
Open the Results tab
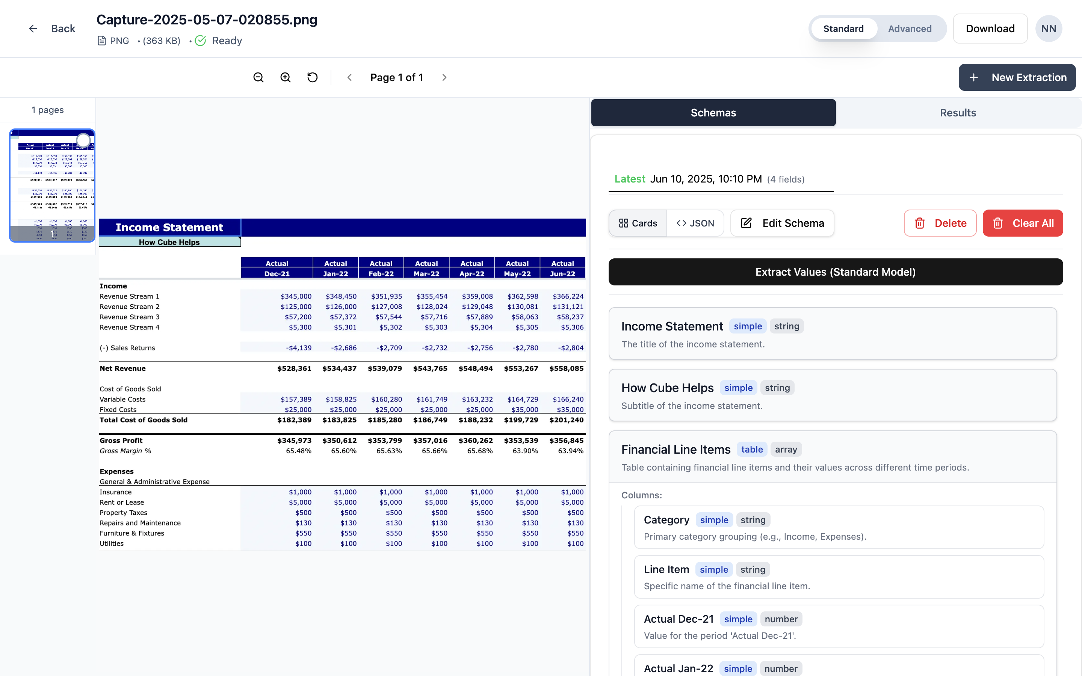958,113
